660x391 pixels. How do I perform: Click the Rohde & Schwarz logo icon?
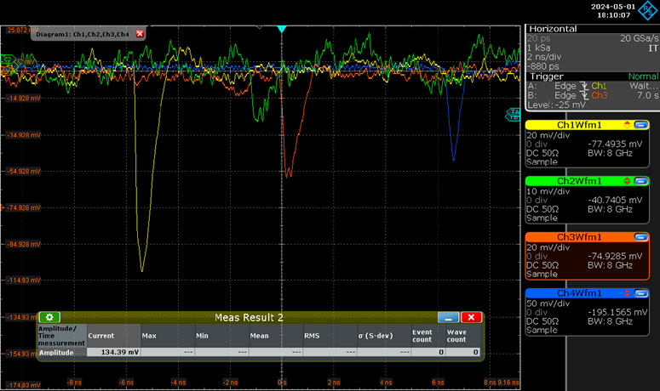(648, 10)
